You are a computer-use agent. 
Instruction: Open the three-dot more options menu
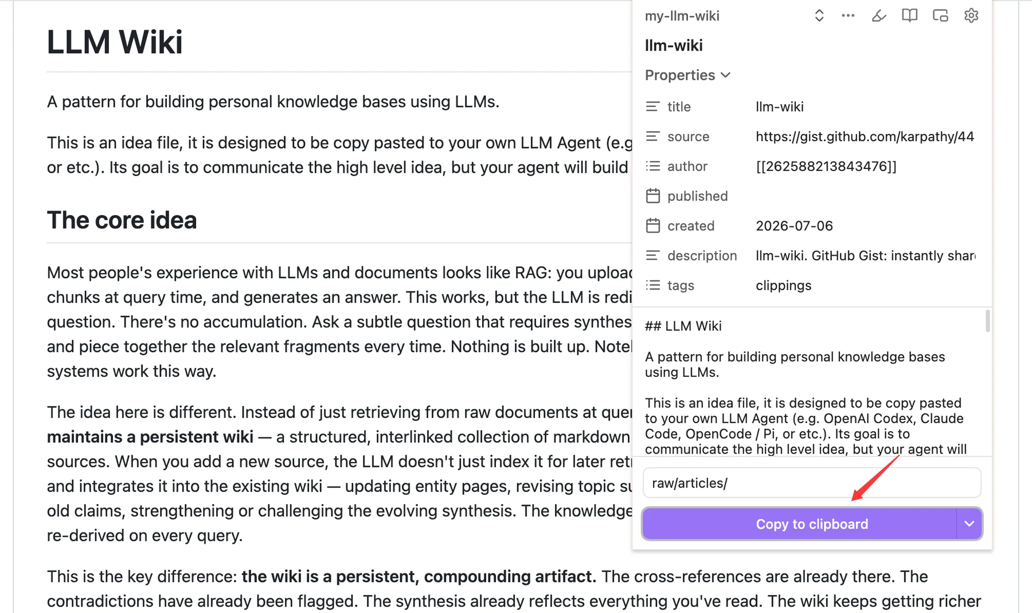(x=848, y=15)
